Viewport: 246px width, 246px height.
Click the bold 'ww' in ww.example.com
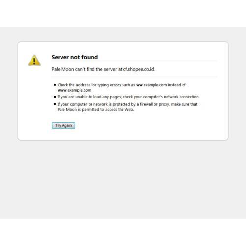[x=139, y=85]
